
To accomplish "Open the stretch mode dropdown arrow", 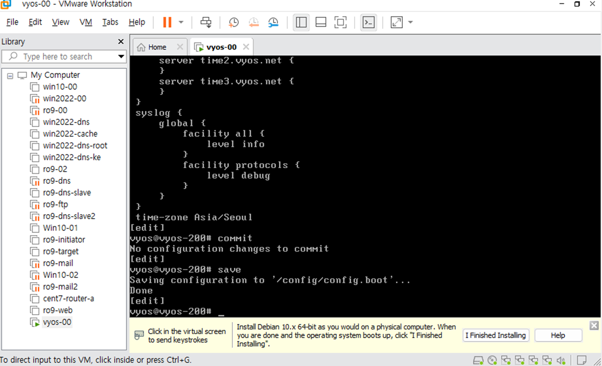I will click(x=410, y=22).
